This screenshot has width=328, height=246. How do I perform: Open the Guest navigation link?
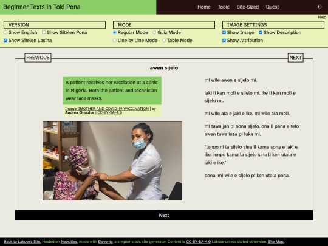coord(272,7)
